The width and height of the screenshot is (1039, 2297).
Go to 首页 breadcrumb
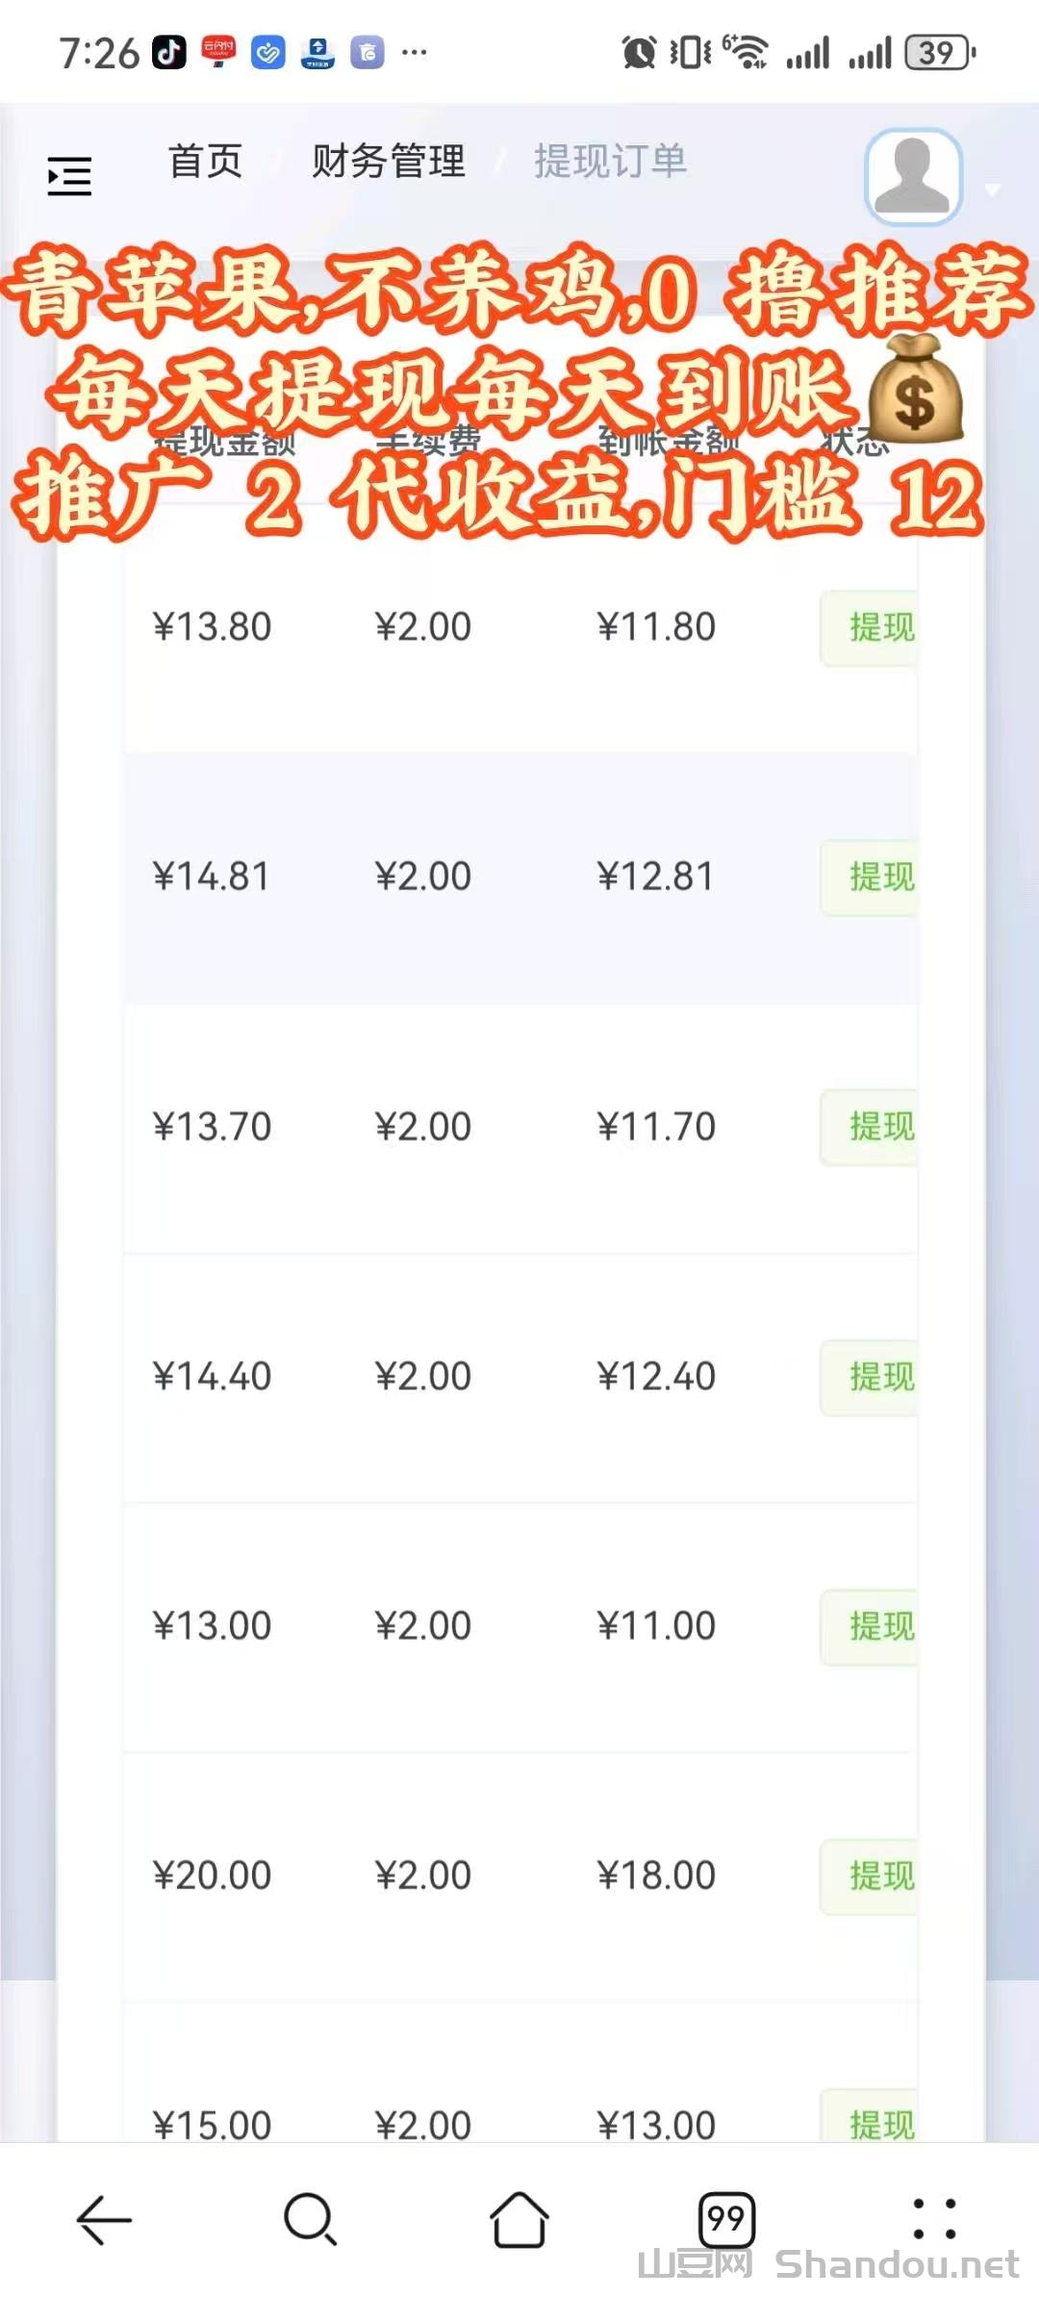coord(205,161)
